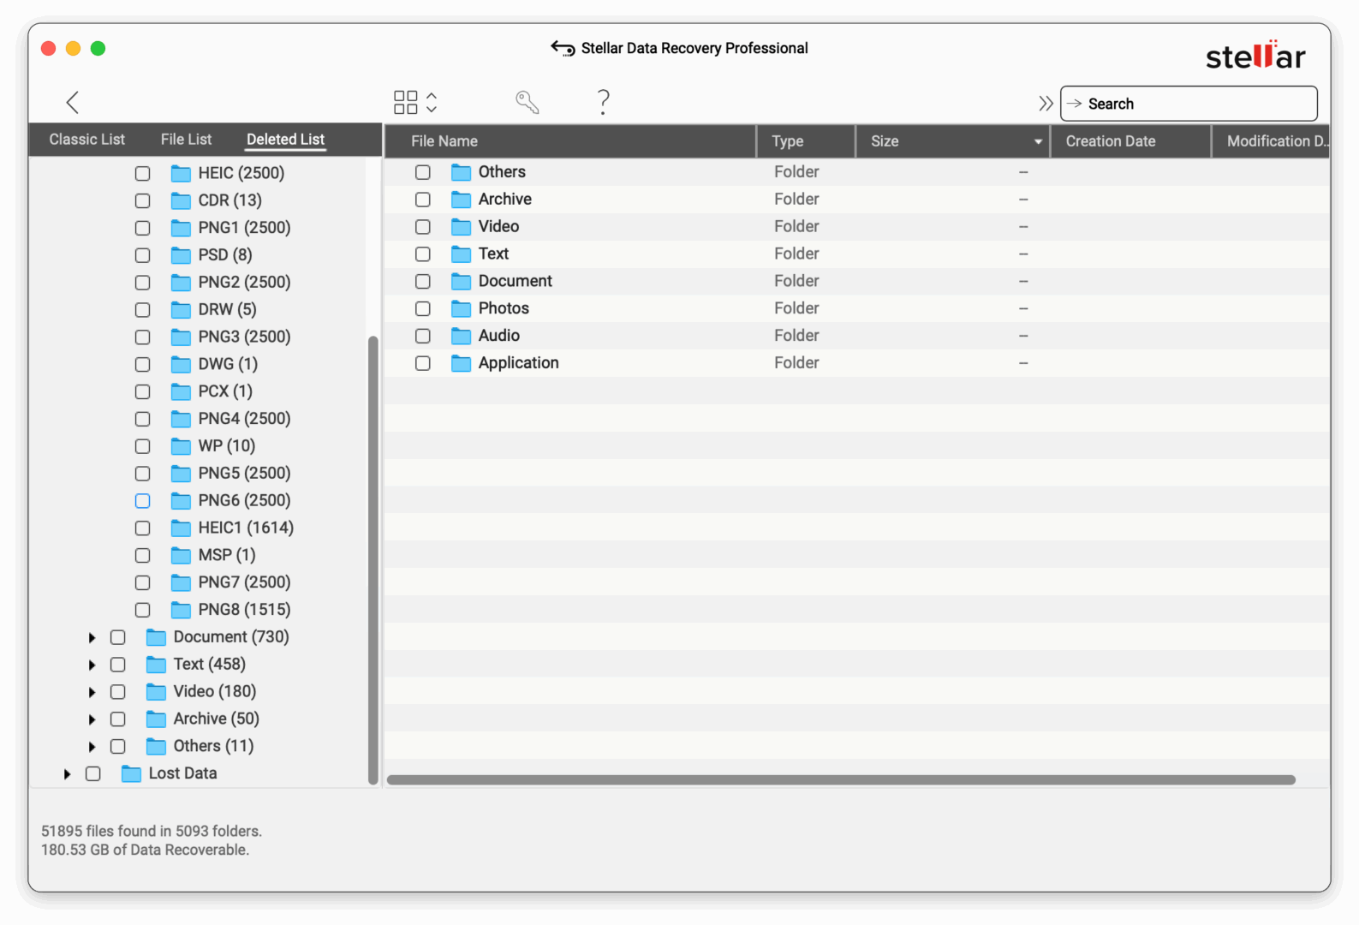The image size is (1359, 925).
Task: Click inside the Search field
Action: 1189,104
